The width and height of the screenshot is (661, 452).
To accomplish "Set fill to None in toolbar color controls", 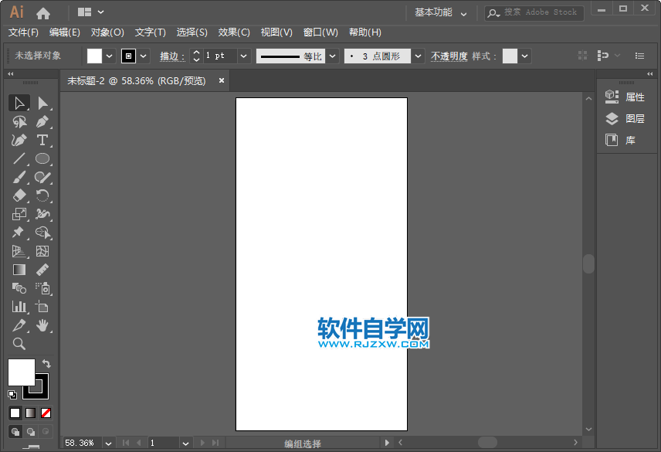I will [x=46, y=413].
